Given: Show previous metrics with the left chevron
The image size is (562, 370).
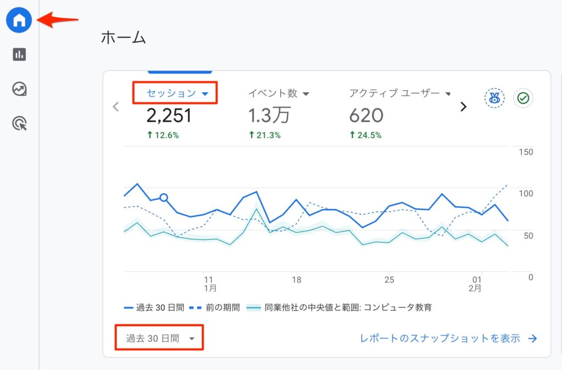Looking at the screenshot, I should pyautogui.click(x=116, y=107).
